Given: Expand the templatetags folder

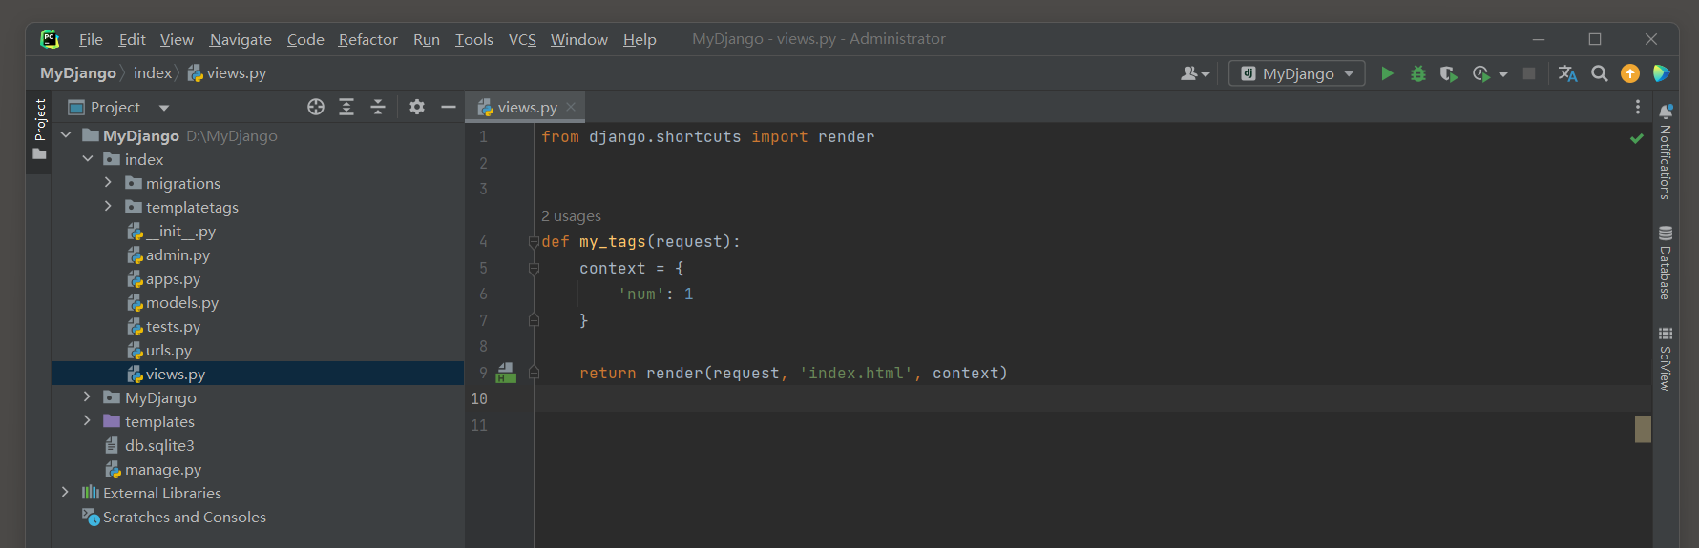Looking at the screenshot, I should point(108,206).
